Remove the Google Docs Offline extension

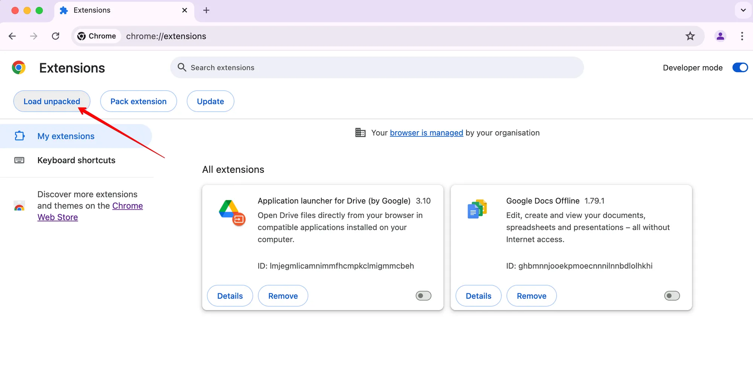pos(531,296)
